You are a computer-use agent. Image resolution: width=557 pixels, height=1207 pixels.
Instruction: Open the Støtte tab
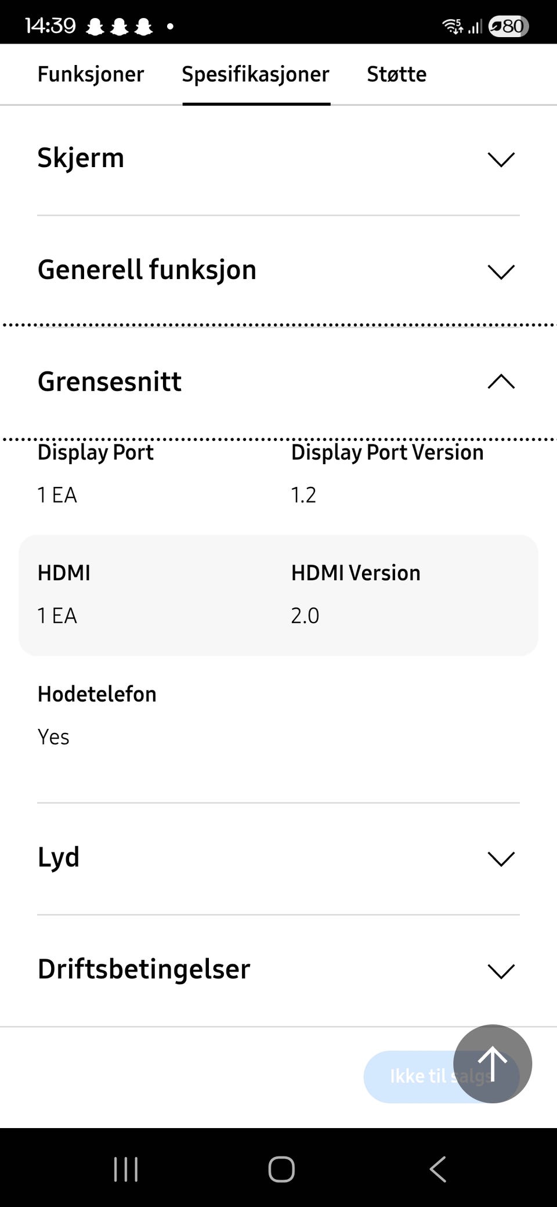coord(396,74)
